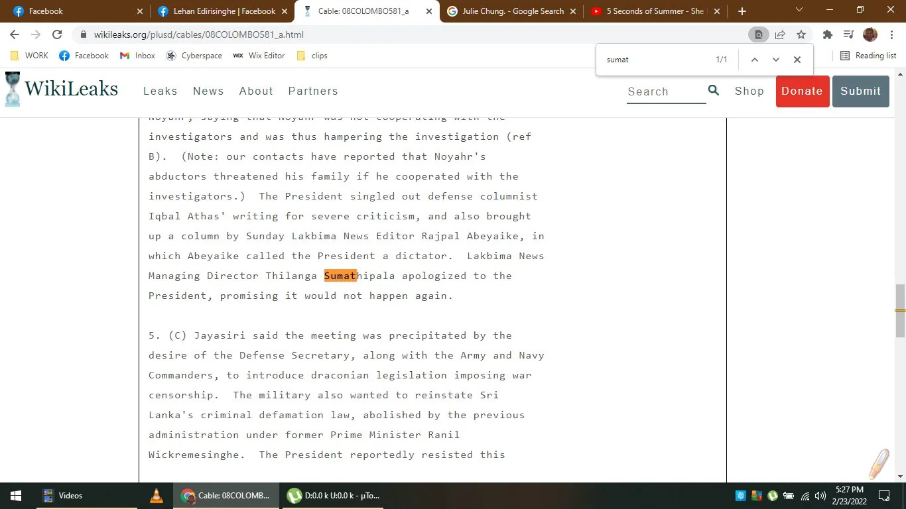Click the find-in-page icon in address bar
The image size is (906, 509).
(759, 34)
